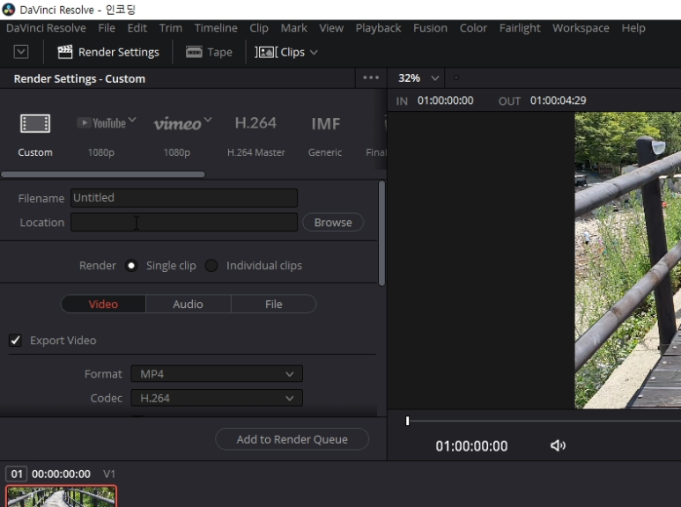Click the Clips view icon
The width and height of the screenshot is (681, 507).
coord(266,52)
